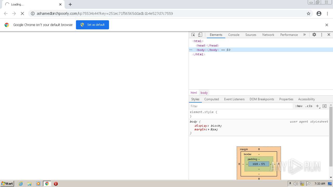Launch Internet Explorer from taskbar
The height and width of the screenshot is (187, 333).
(21, 184)
